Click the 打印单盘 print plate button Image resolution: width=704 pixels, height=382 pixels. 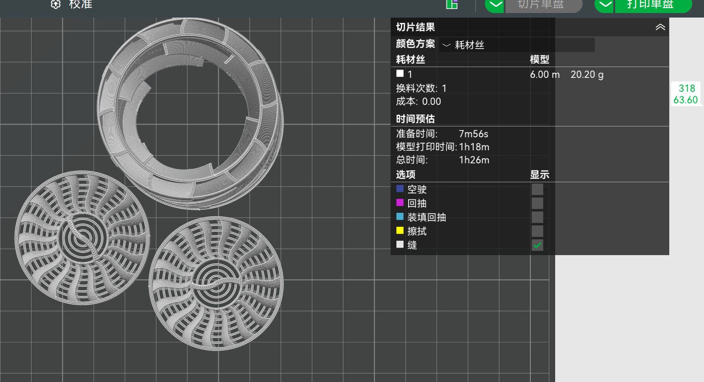tap(653, 5)
